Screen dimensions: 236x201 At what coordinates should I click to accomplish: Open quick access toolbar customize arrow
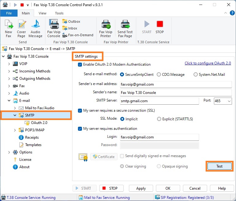click(x=28, y=5)
